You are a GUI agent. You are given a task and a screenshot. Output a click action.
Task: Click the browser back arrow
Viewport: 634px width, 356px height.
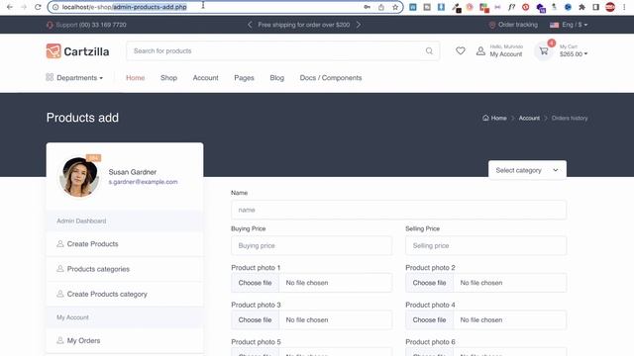point(10,7)
